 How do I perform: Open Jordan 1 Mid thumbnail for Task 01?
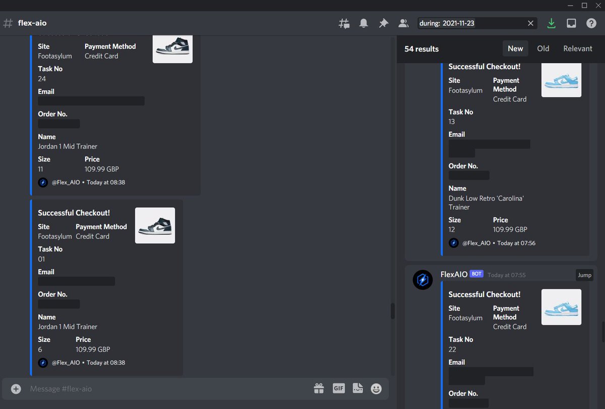coord(155,225)
